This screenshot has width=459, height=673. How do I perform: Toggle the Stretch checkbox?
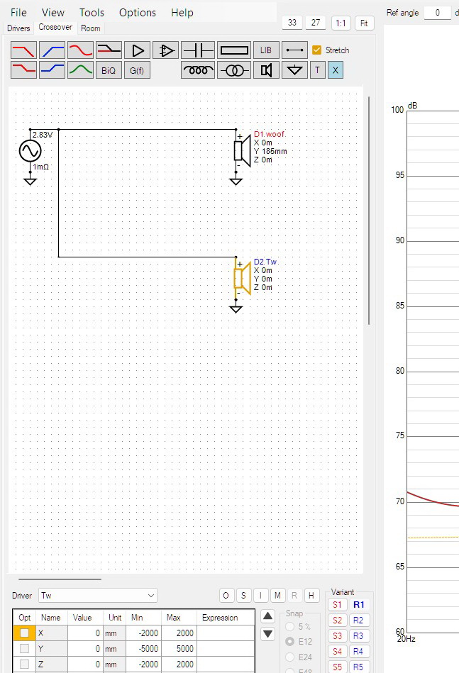pyautogui.click(x=317, y=50)
